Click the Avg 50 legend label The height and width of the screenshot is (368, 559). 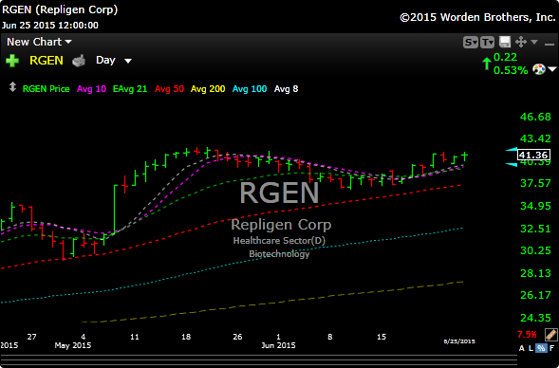click(169, 89)
